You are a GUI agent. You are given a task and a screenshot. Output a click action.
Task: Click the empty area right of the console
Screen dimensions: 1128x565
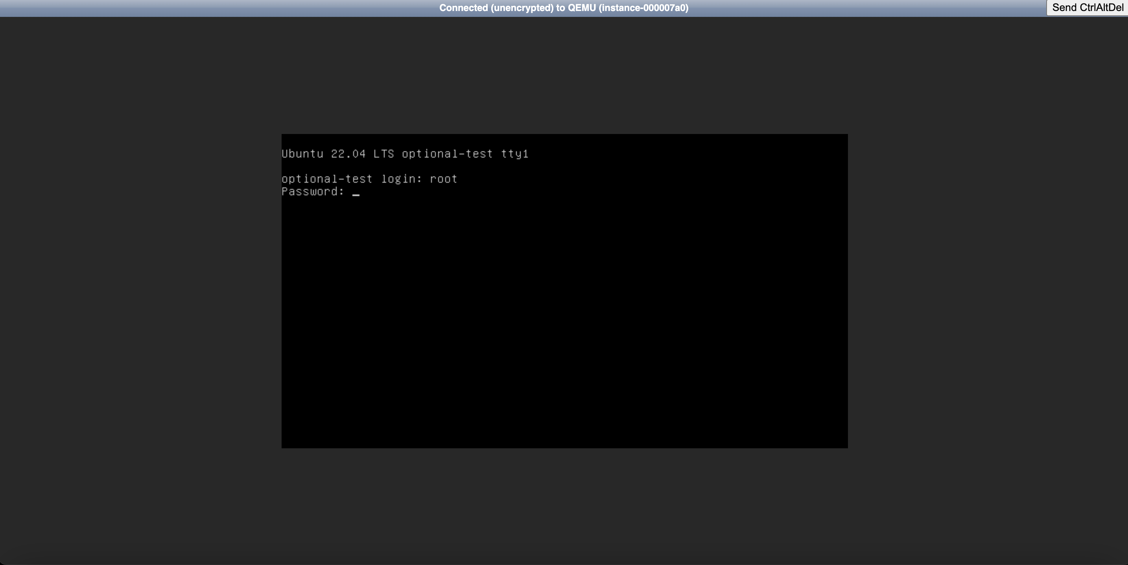coord(985,289)
